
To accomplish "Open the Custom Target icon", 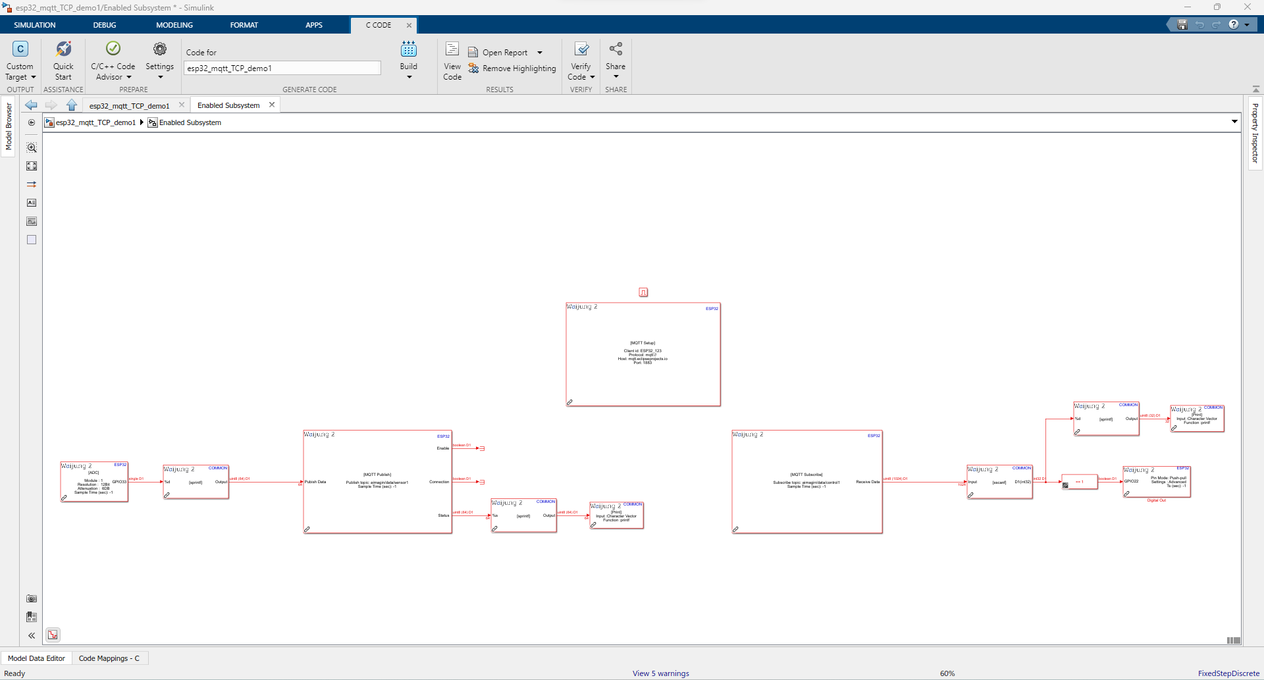I will [20, 49].
